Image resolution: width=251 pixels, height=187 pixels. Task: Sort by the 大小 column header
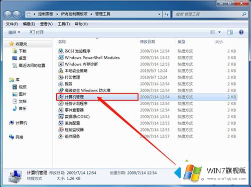coord(219,41)
